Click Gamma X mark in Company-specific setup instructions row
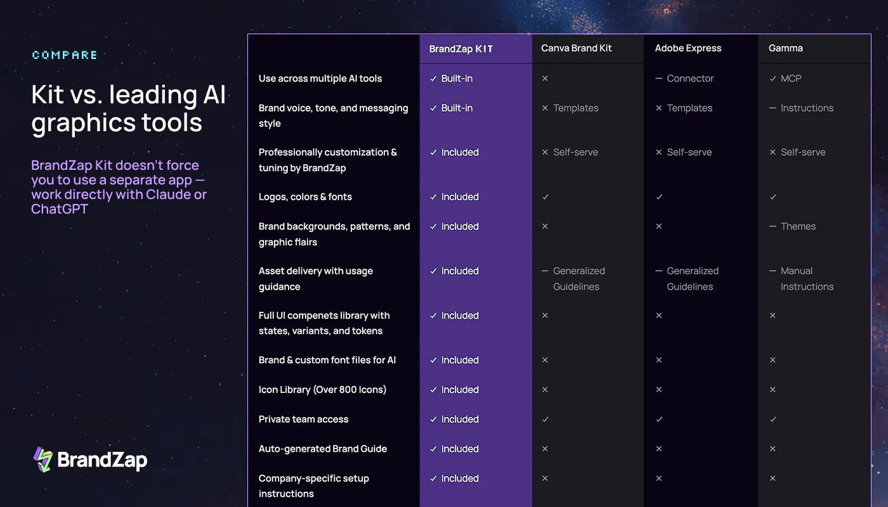The width and height of the screenshot is (888, 507). [x=773, y=478]
